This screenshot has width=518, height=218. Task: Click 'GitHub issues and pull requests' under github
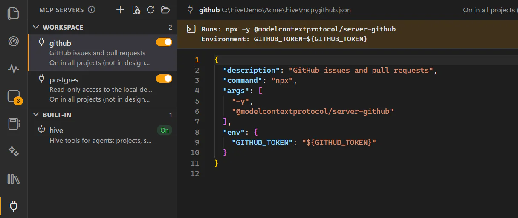click(x=97, y=53)
